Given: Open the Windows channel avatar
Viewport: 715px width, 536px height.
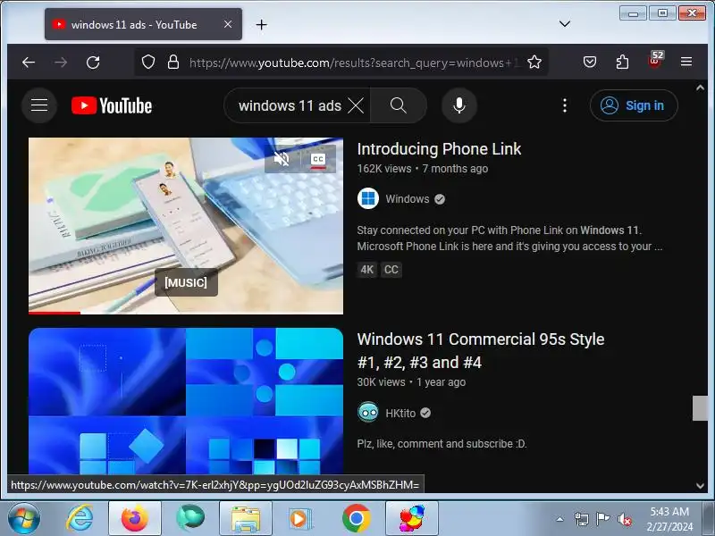Looking at the screenshot, I should pos(368,198).
